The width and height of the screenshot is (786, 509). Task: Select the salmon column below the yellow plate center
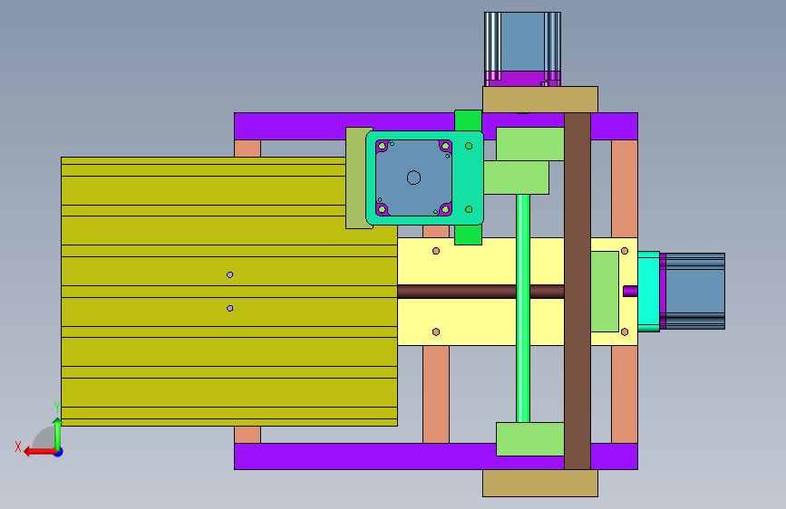[436, 394]
